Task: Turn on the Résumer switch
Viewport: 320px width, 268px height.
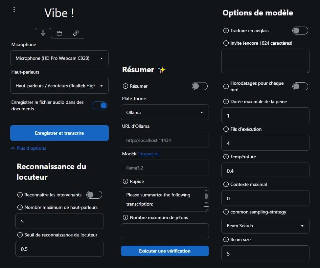Action: (199, 86)
